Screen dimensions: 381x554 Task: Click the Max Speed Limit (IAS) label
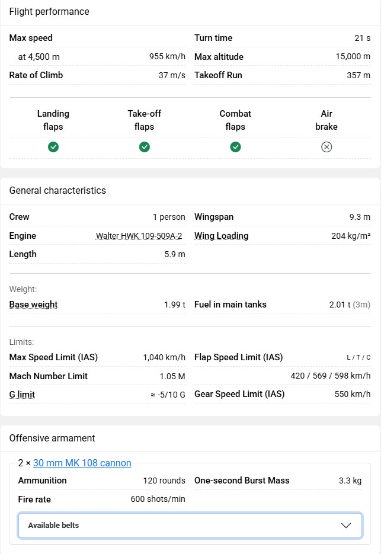pos(53,357)
